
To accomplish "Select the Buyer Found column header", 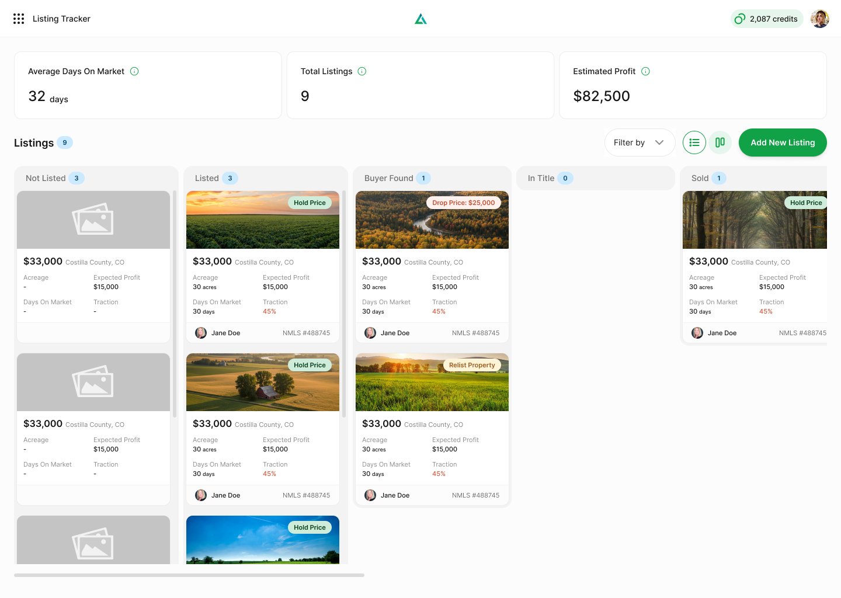I will [388, 178].
